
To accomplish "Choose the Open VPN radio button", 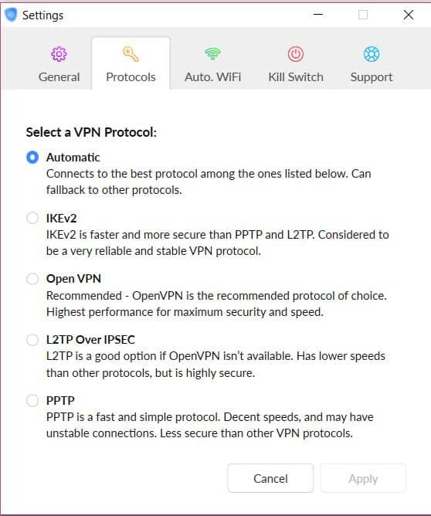I will pyautogui.click(x=32, y=279).
